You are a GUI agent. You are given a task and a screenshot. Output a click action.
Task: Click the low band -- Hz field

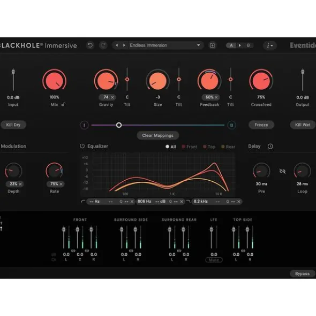94,202
